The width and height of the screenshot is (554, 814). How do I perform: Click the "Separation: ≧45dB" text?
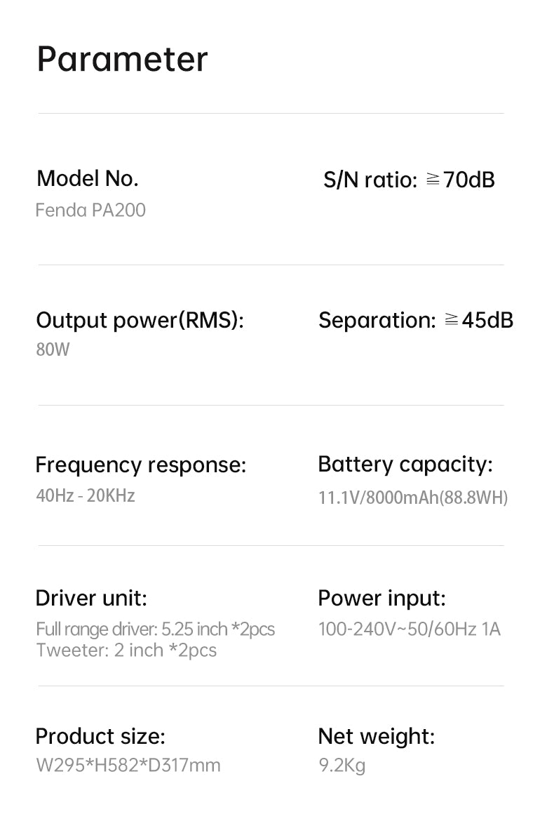(416, 320)
